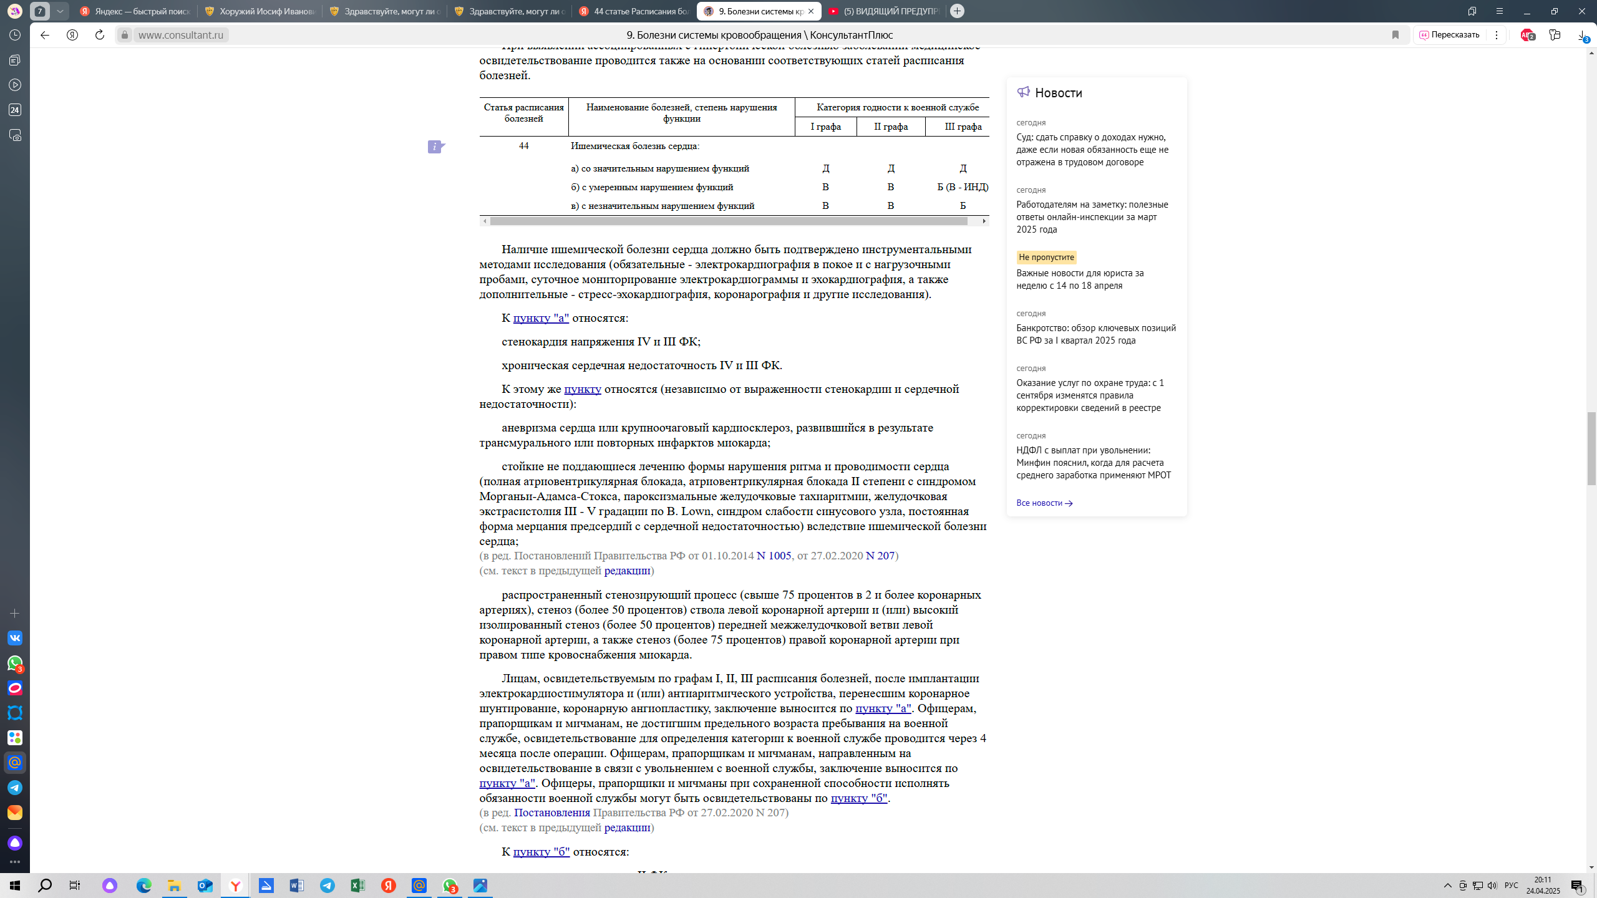Open Word from the taskbar
1597x898 pixels.
[x=296, y=886]
